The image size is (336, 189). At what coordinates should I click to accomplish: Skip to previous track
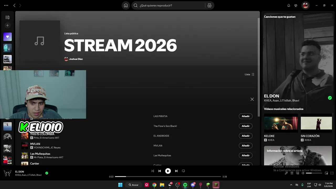coord(160,171)
